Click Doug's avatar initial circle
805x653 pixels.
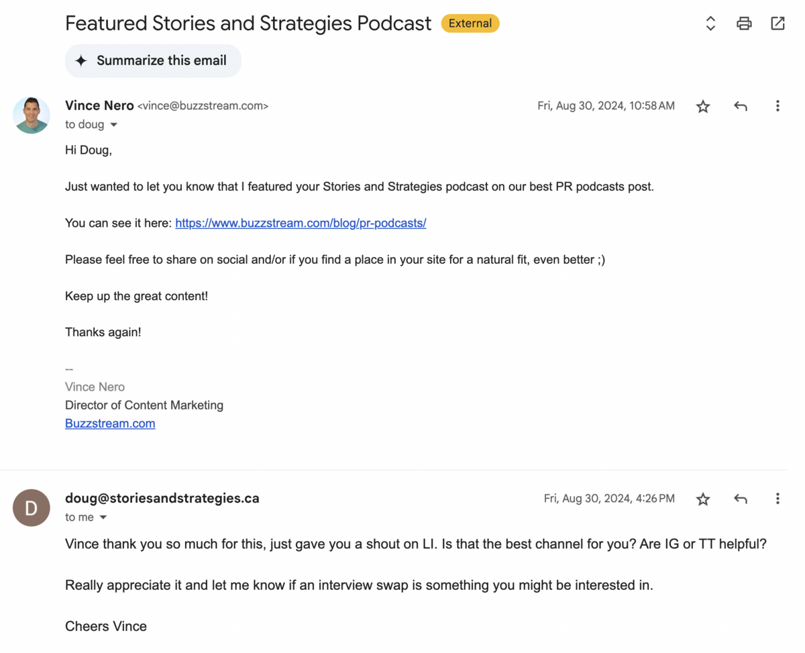click(31, 507)
